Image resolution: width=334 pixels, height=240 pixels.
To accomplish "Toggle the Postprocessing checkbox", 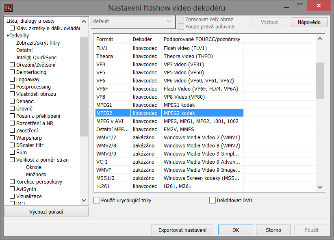I will click(12, 87).
